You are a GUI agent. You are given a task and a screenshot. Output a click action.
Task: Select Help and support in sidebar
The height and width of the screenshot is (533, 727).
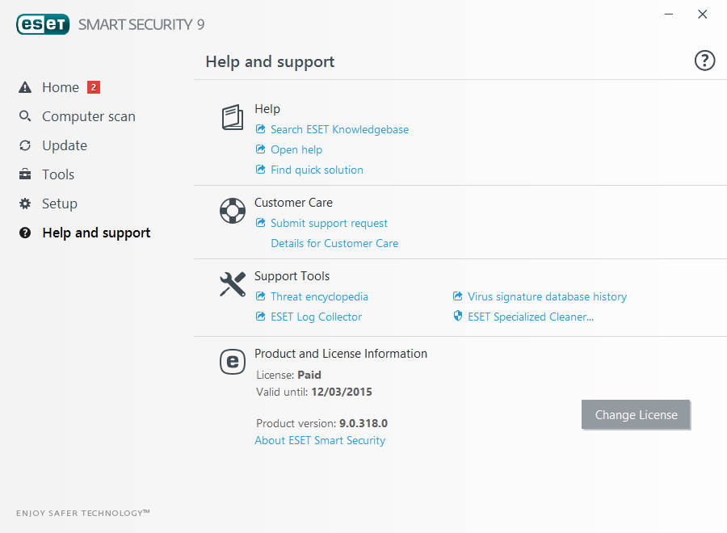click(96, 233)
